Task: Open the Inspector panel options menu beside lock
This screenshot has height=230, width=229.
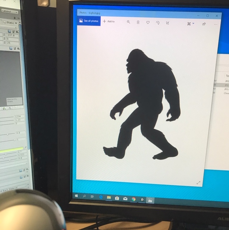Action: coord(18,18)
